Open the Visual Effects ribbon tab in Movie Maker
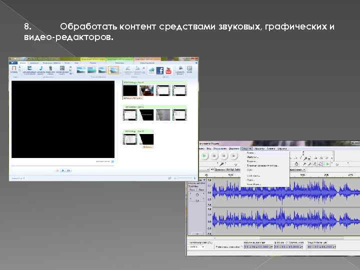This screenshot has width=360, height=270. coord(51,62)
